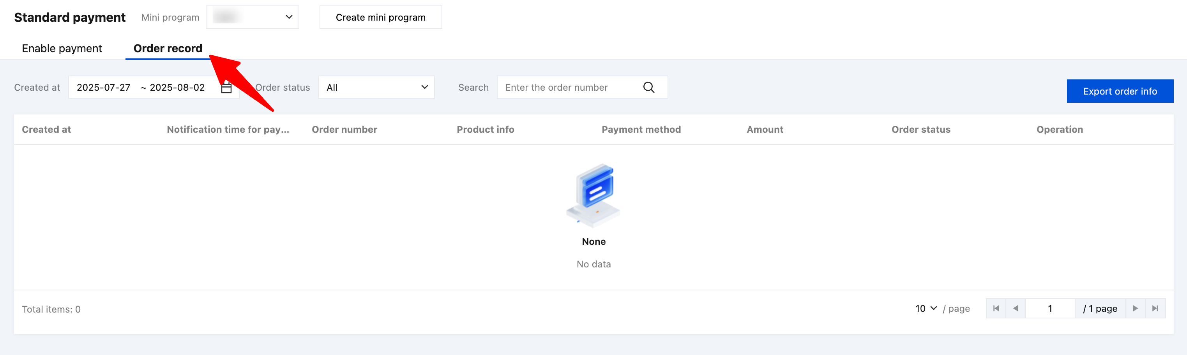Click the end date 2025-08-02
1187x355 pixels.
click(177, 88)
